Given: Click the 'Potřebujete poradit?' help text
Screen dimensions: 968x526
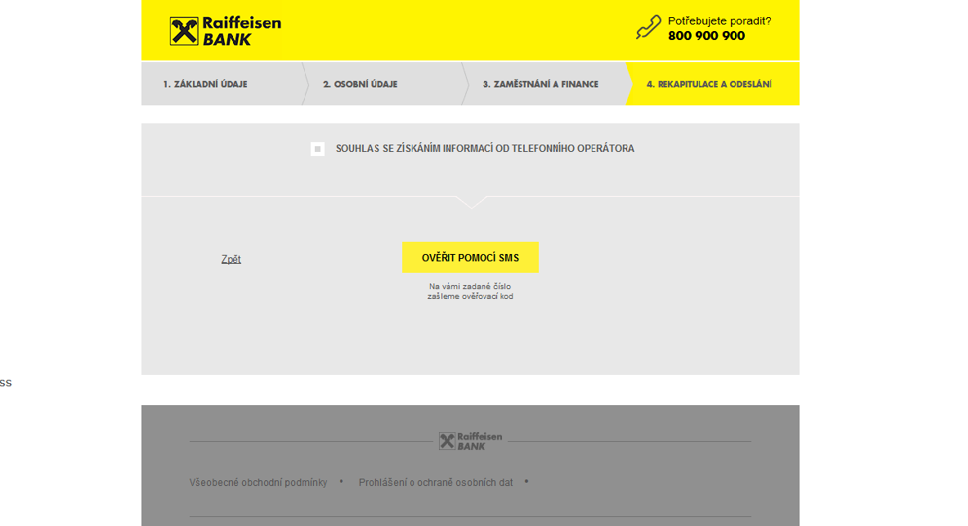Looking at the screenshot, I should tap(719, 21).
